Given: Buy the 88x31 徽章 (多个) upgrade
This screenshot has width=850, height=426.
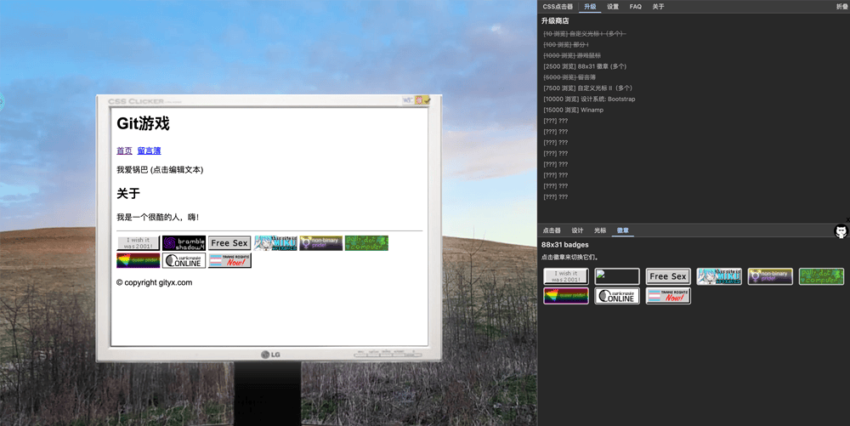Looking at the screenshot, I should pos(585,66).
